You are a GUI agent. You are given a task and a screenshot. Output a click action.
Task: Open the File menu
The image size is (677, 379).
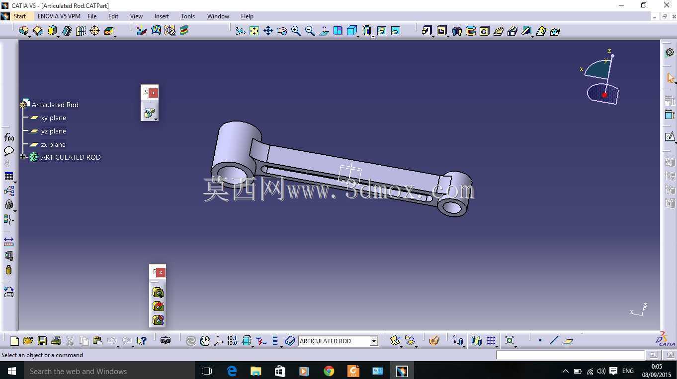(x=92, y=16)
